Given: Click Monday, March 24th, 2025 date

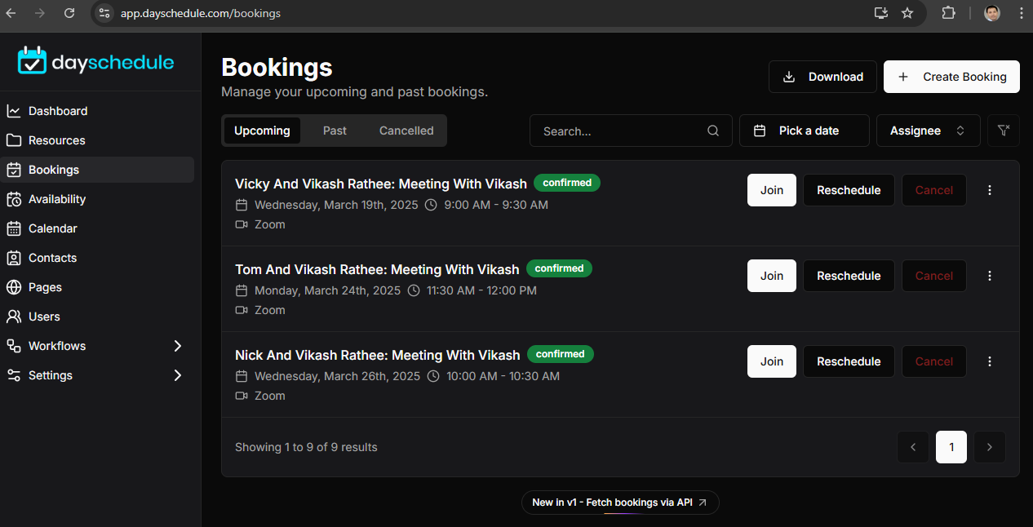Looking at the screenshot, I should [x=327, y=290].
